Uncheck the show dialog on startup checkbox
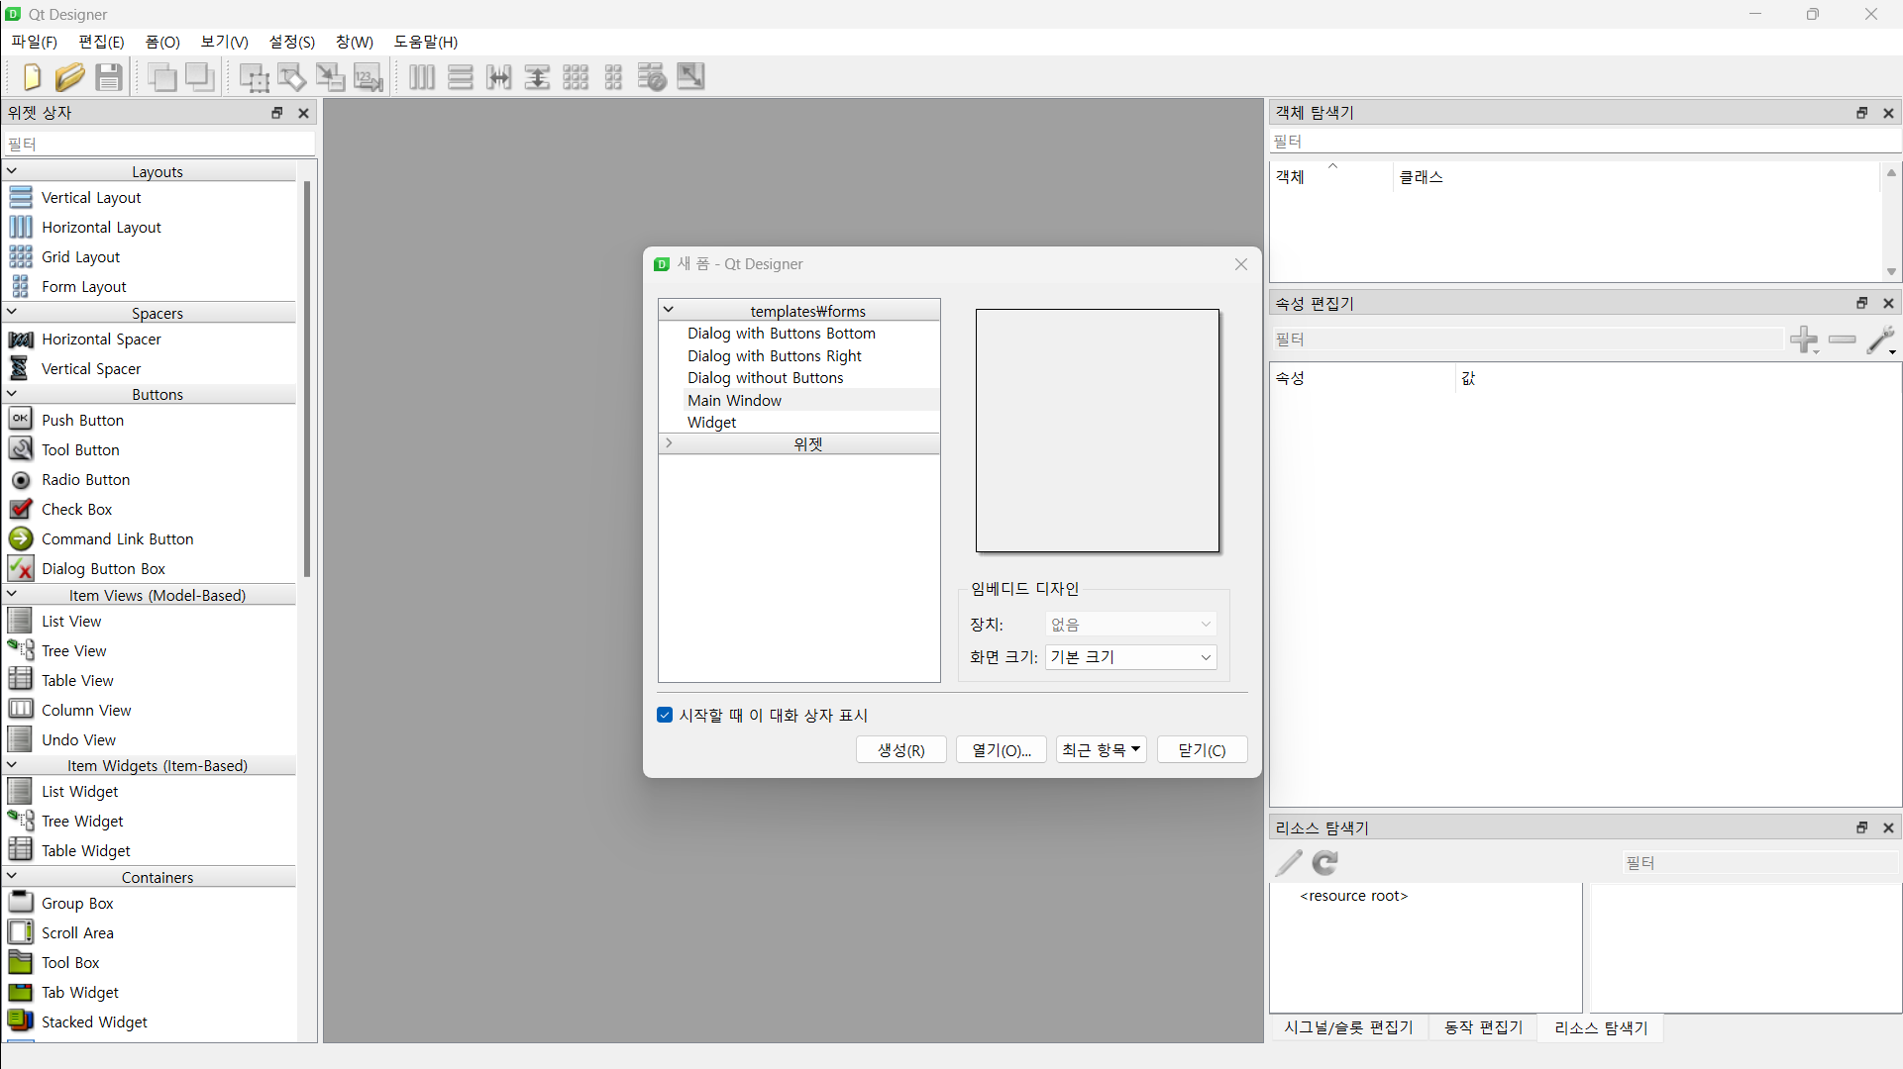The height and width of the screenshot is (1069, 1903). (665, 715)
